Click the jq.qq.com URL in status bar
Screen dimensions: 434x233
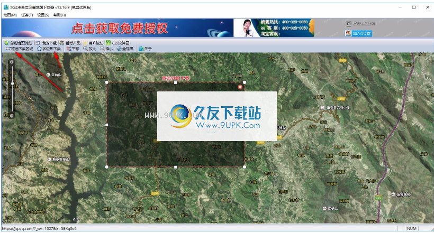point(39,229)
